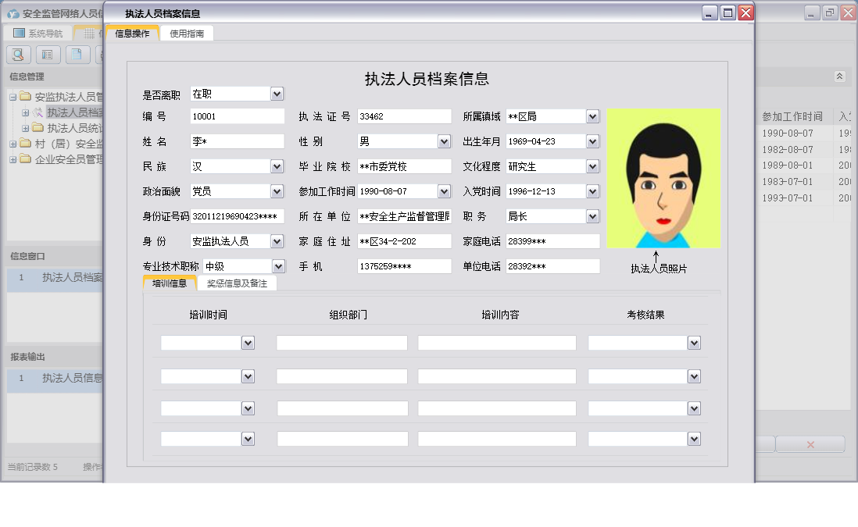Image resolution: width=858 pixels, height=527 pixels.
Task: Open the 奖惩信息及备注 tab
Action: click(x=238, y=283)
